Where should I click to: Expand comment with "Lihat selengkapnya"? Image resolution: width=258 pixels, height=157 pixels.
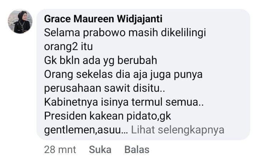pos(177,130)
